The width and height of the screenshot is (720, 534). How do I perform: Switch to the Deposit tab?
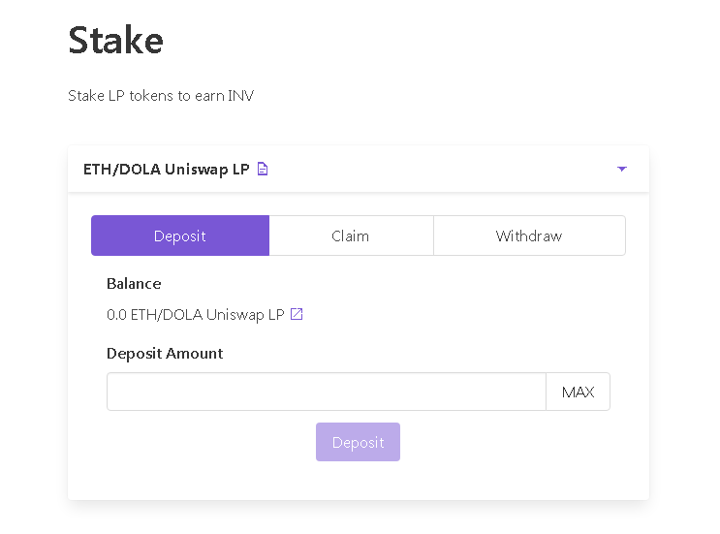coord(180,236)
